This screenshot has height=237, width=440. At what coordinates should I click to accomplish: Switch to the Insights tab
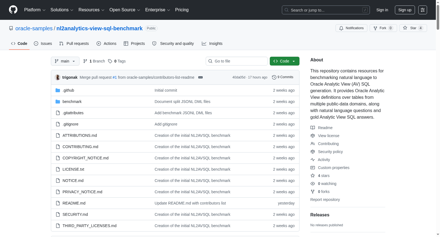[x=212, y=43]
